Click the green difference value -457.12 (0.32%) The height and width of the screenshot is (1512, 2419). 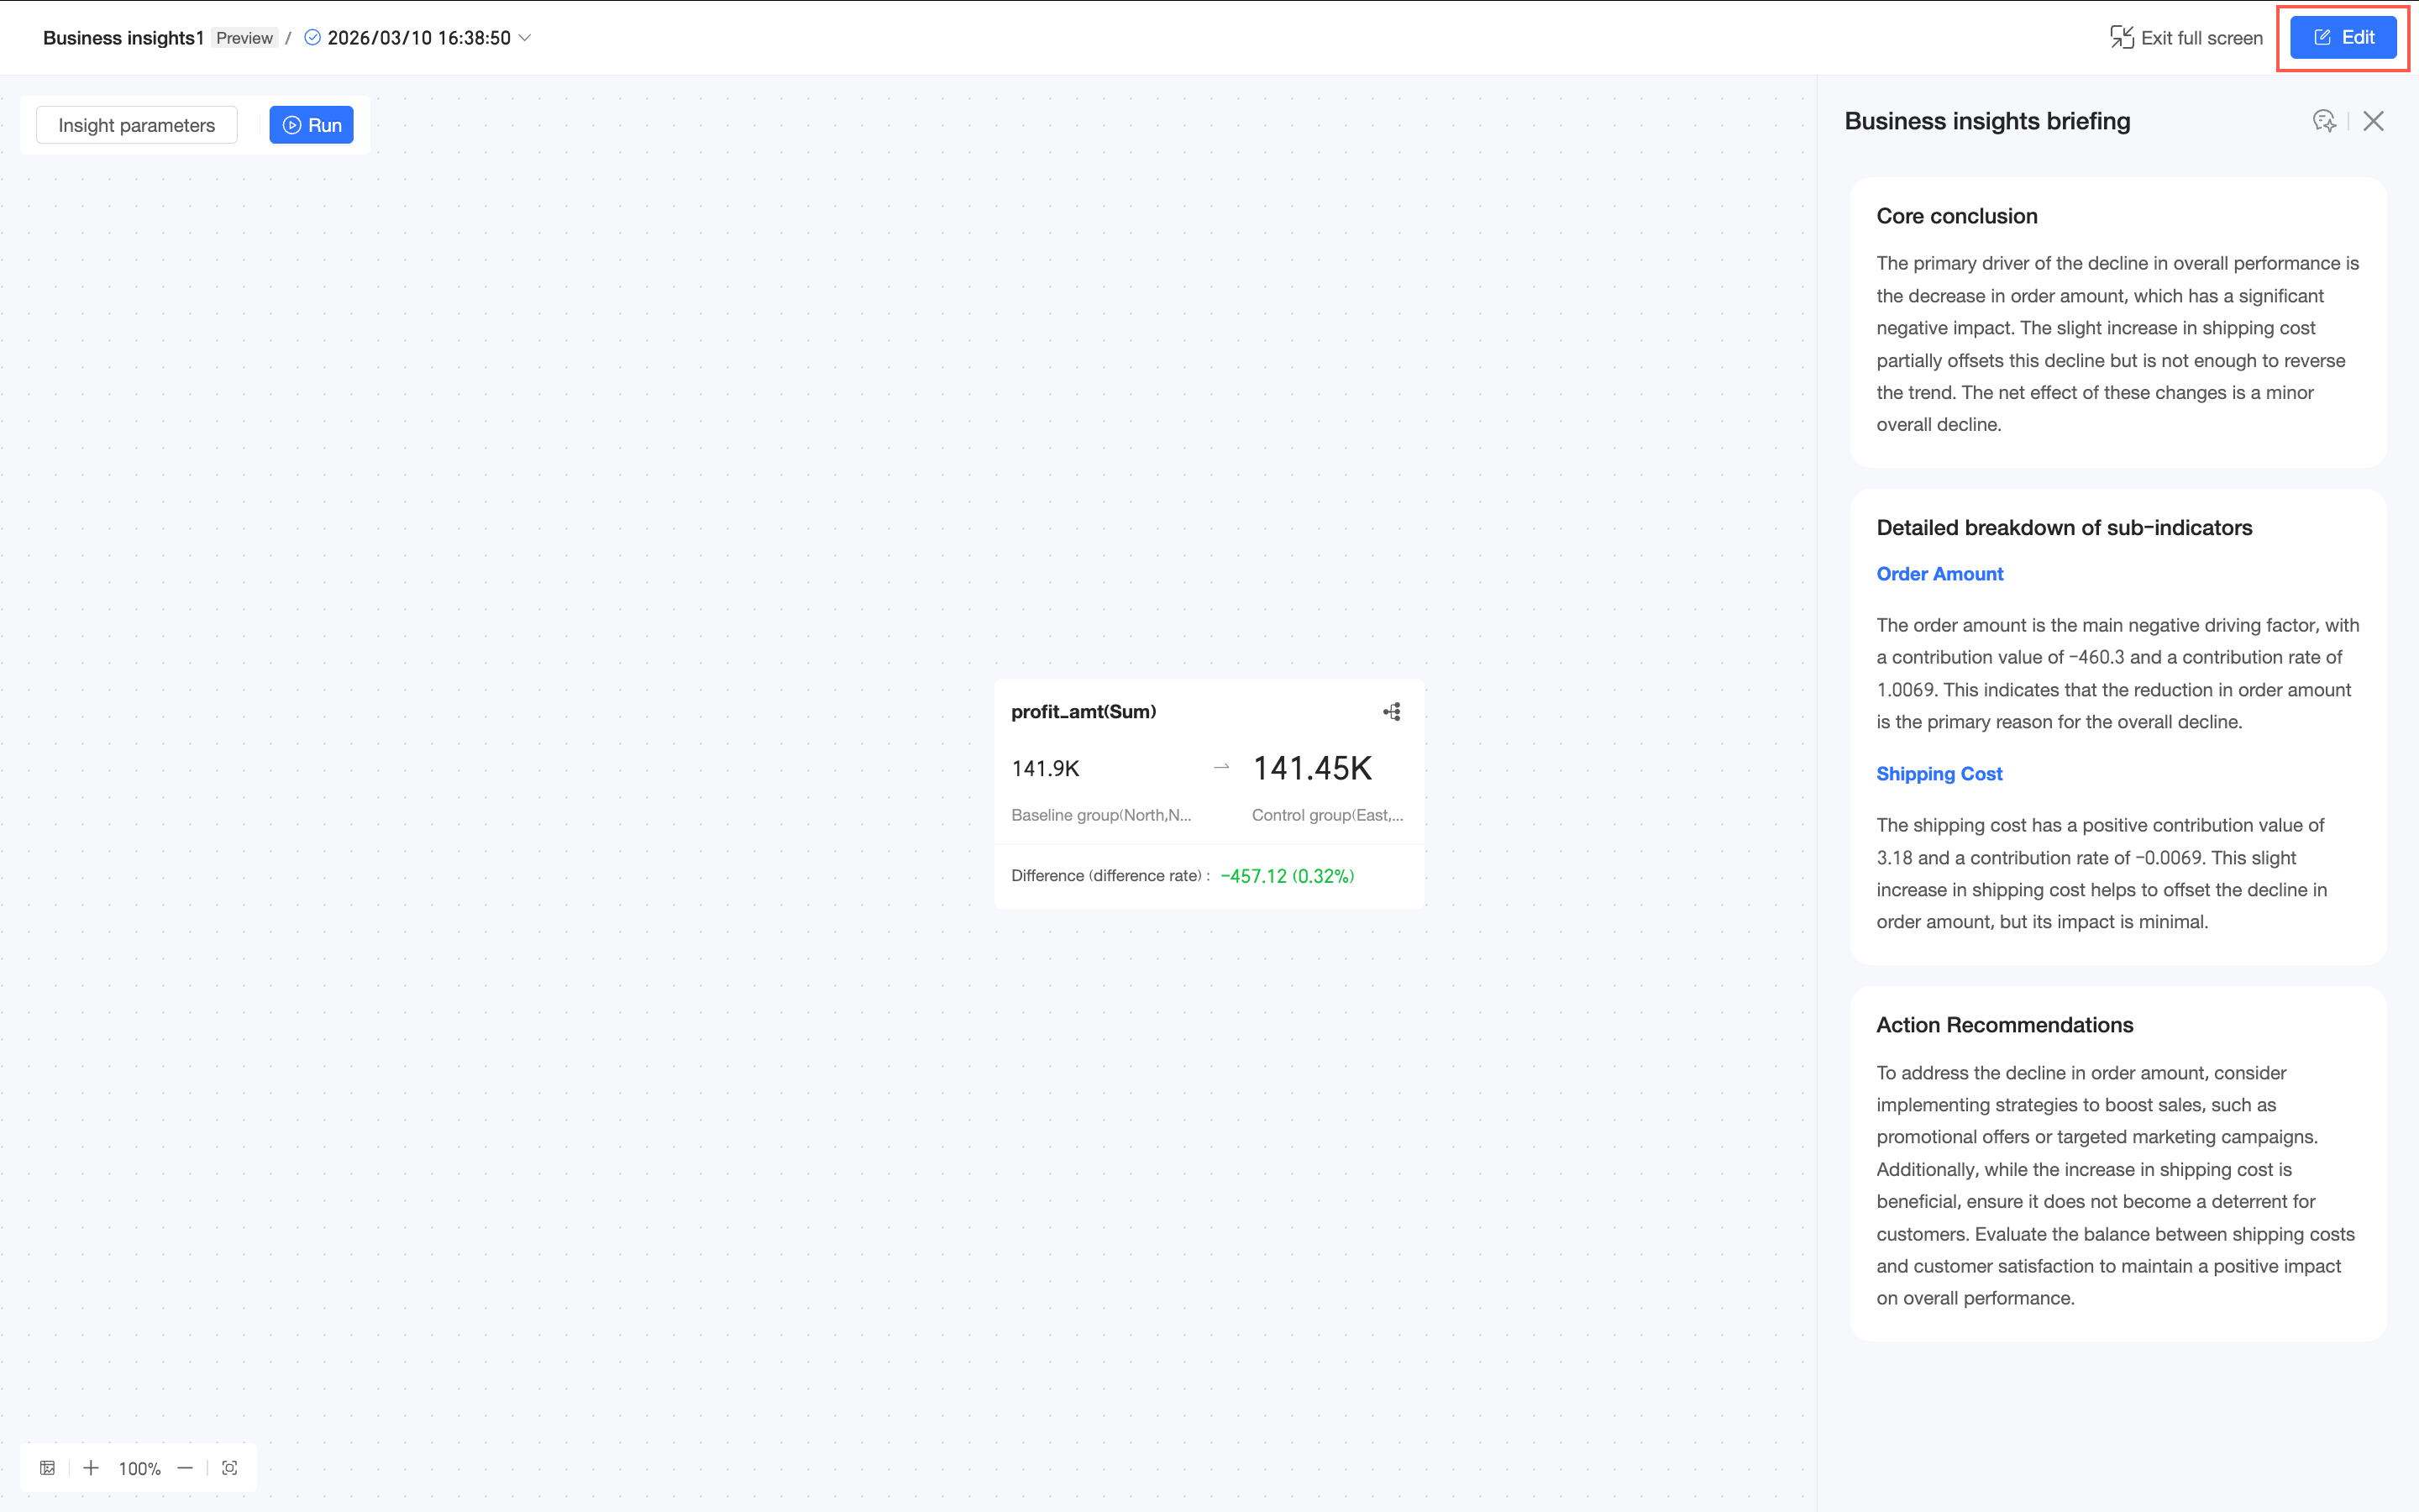(1287, 876)
